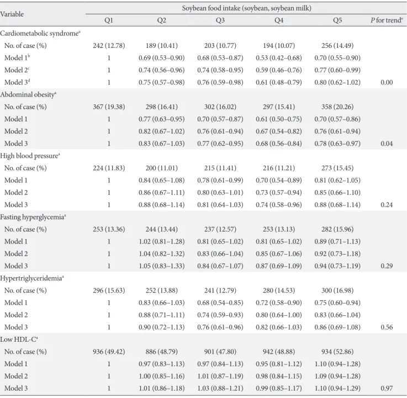Click value '358 (20.26)'

337,107
